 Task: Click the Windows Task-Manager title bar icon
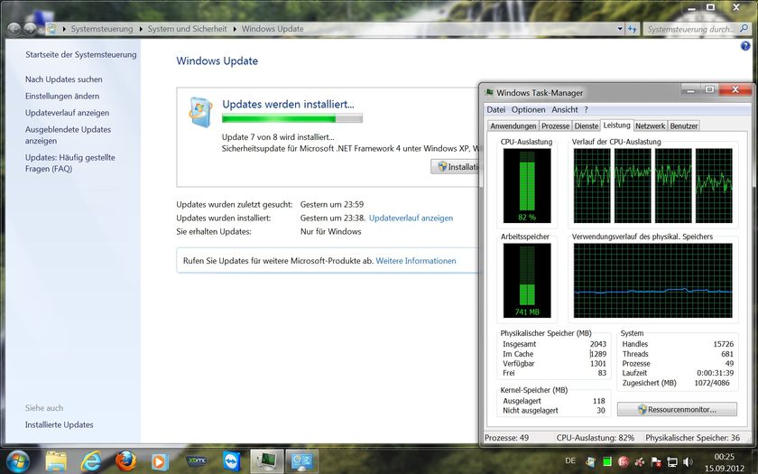pos(489,92)
